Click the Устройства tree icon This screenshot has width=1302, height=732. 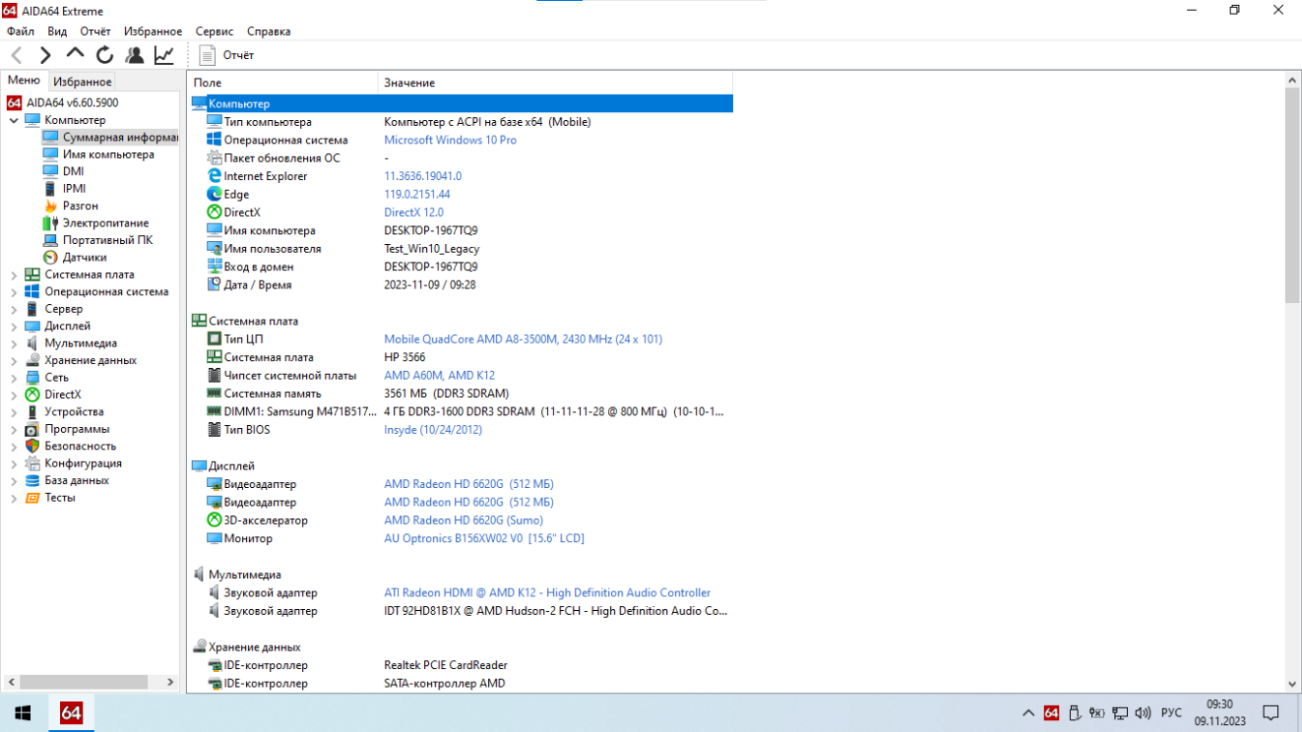tap(32, 412)
